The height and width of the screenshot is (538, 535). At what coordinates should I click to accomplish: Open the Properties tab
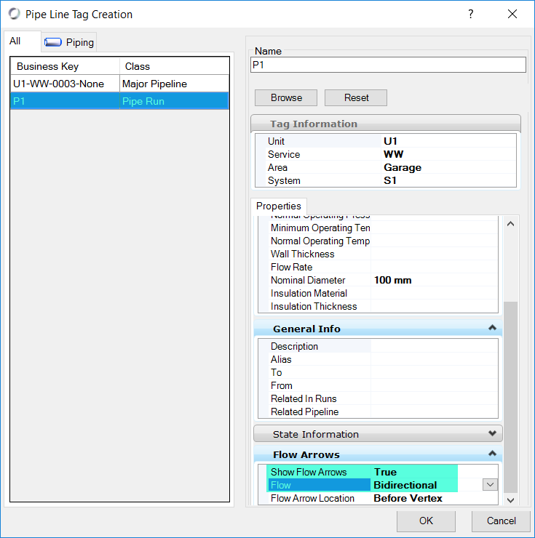[x=279, y=206]
